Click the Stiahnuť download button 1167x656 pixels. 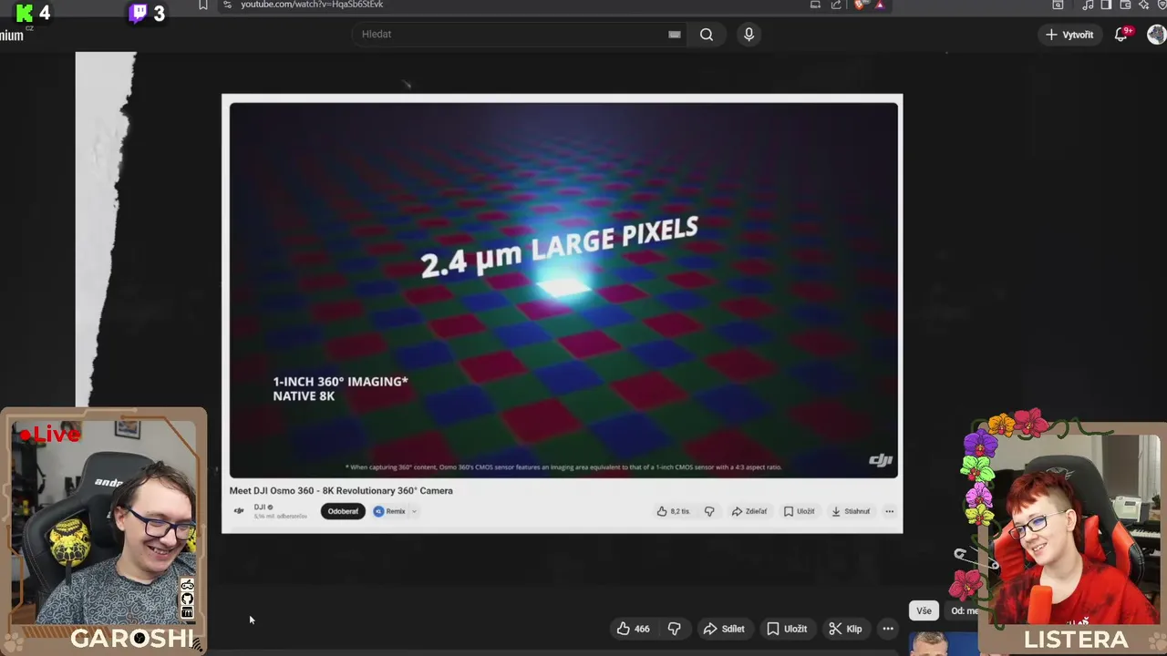[851, 511]
